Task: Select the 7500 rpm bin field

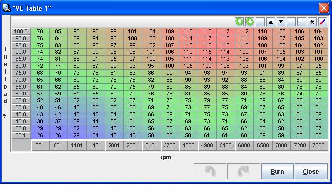Action: pos(319,145)
